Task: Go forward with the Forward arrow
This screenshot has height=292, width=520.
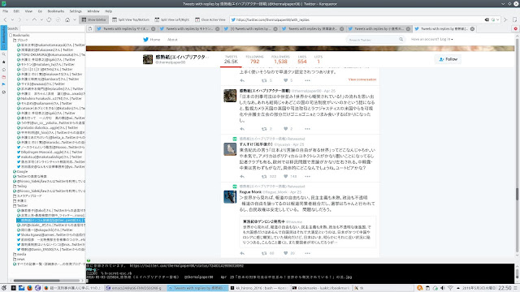Action: [19, 19]
